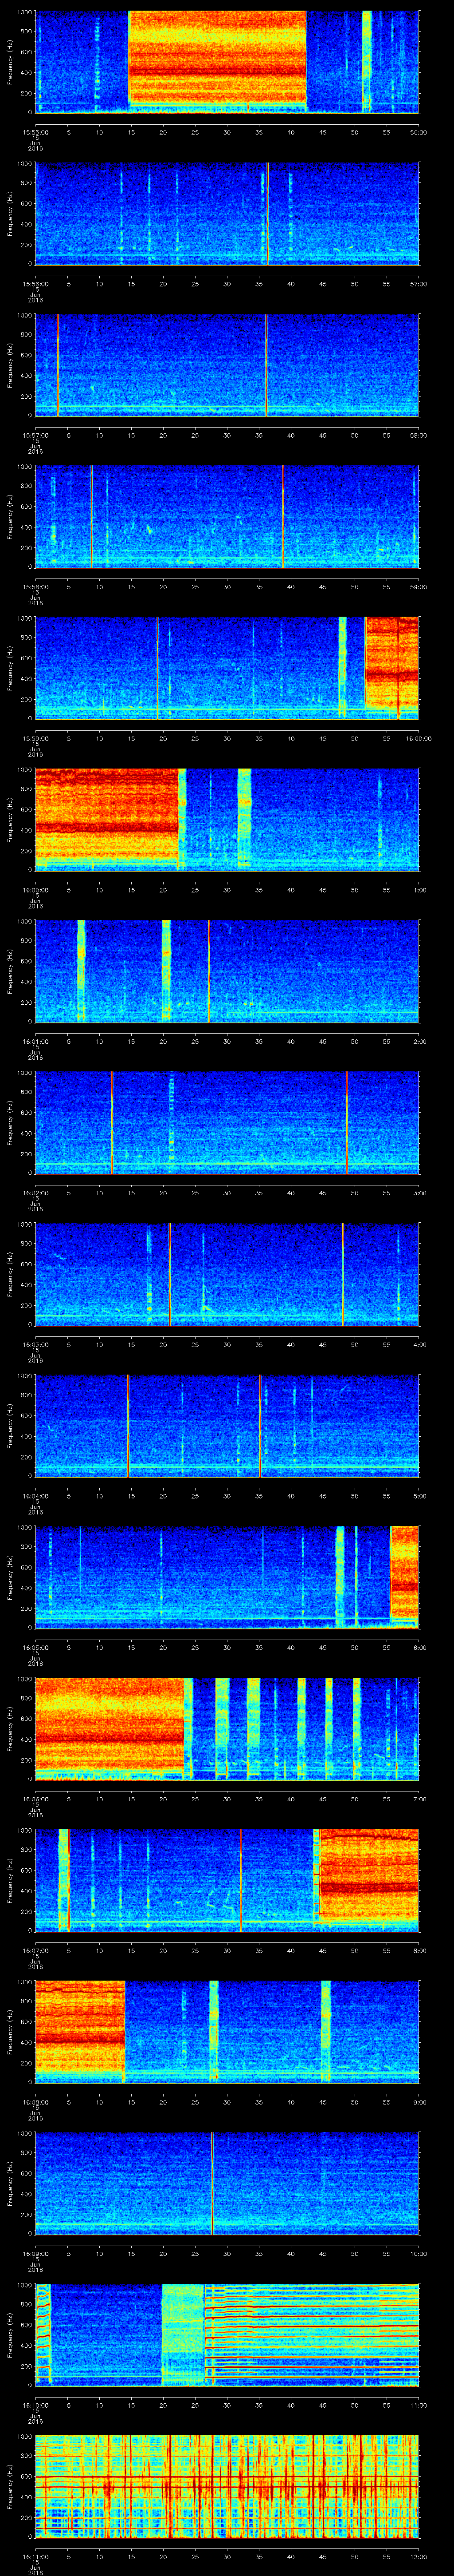Click the "1:00" end-of-axis time label
The width and height of the screenshot is (454, 2576).
tap(419, 890)
